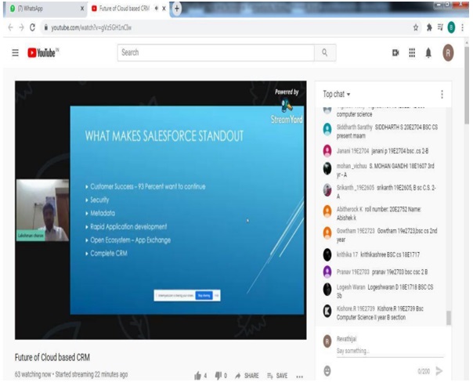The width and height of the screenshot is (473, 382).
Task: Open the Create video camera icon
Action: pos(395,52)
